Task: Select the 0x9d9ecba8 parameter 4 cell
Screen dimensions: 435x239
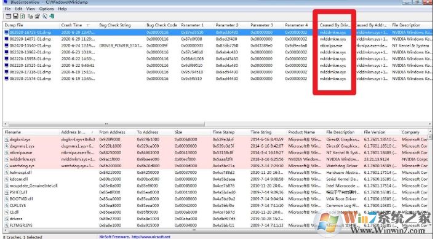Action: pyautogui.click(x=296, y=45)
